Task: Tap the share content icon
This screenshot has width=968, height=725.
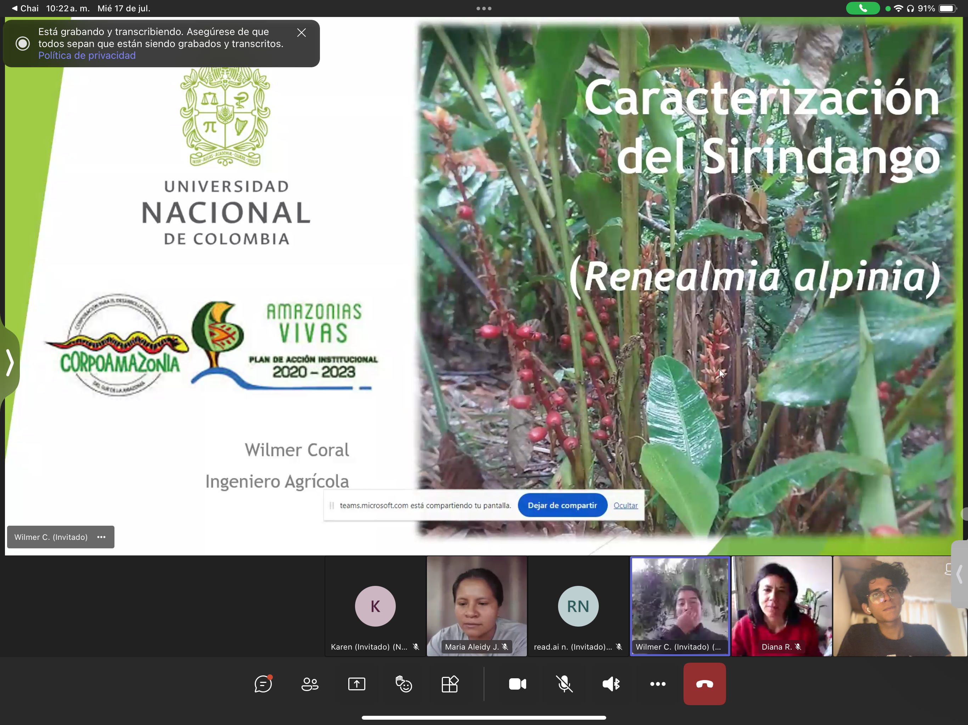Action: coord(357,684)
